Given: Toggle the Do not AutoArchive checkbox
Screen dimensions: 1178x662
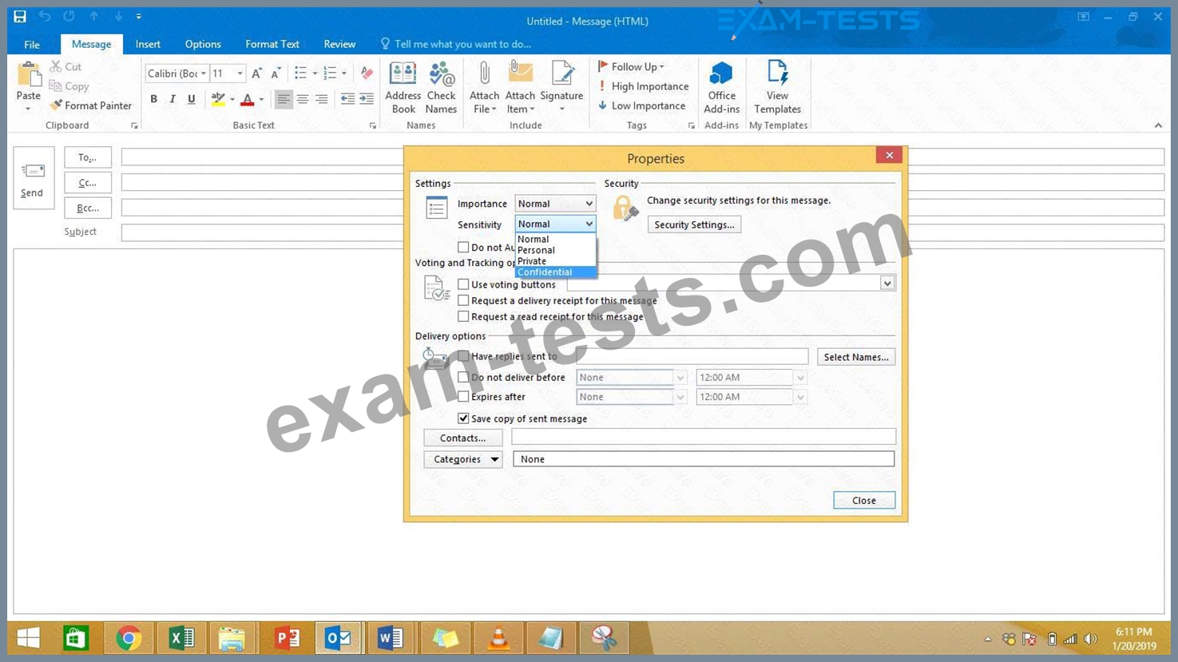Looking at the screenshot, I should coord(463,247).
